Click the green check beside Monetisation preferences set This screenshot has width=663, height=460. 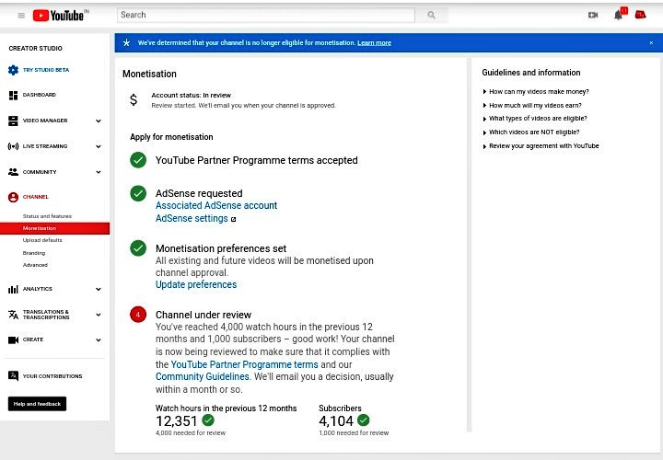click(138, 248)
